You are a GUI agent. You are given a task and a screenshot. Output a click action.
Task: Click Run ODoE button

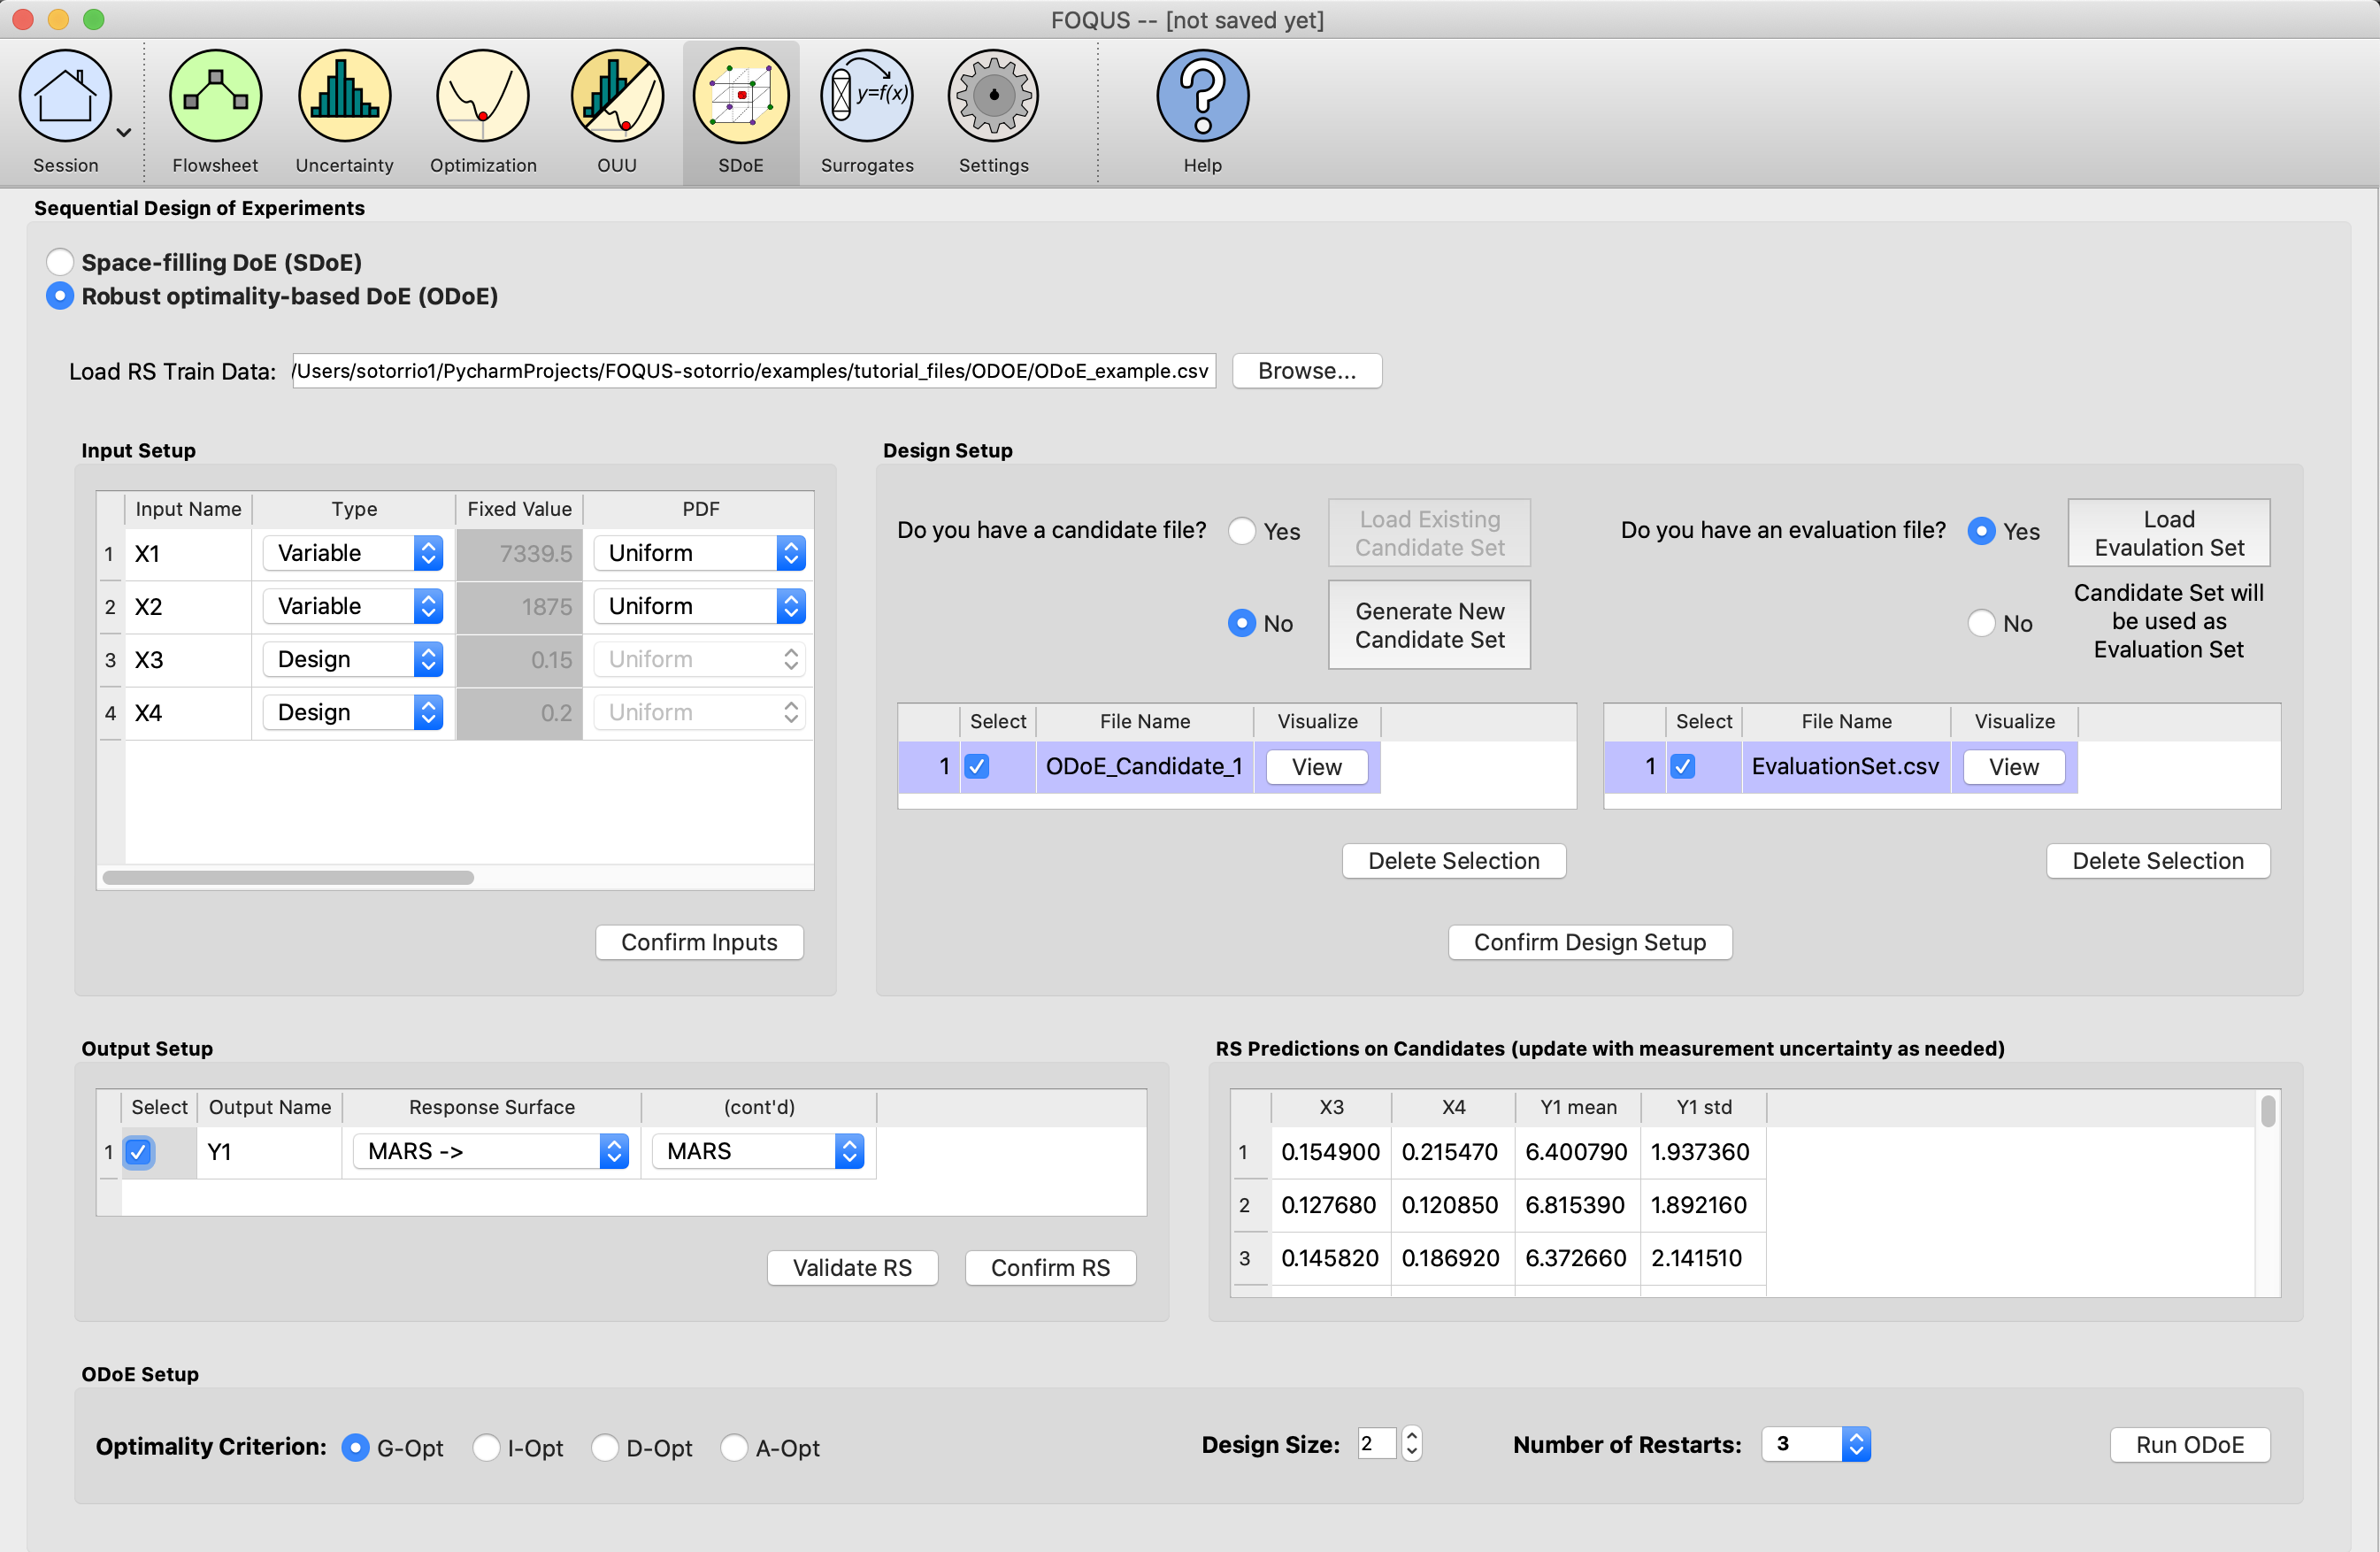(x=2190, y=1445)
